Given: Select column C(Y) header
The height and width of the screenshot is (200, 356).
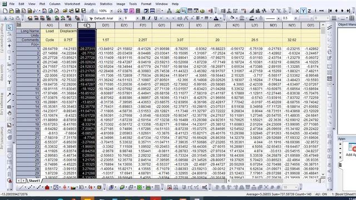Looking at the screenshot, I should [x=87, y=26].
